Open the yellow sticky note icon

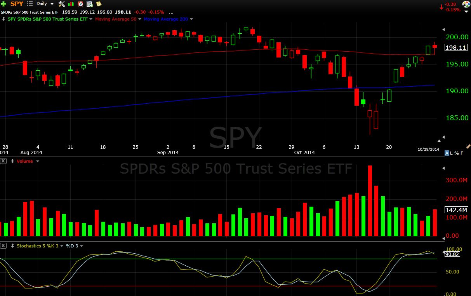coord(99,3)
